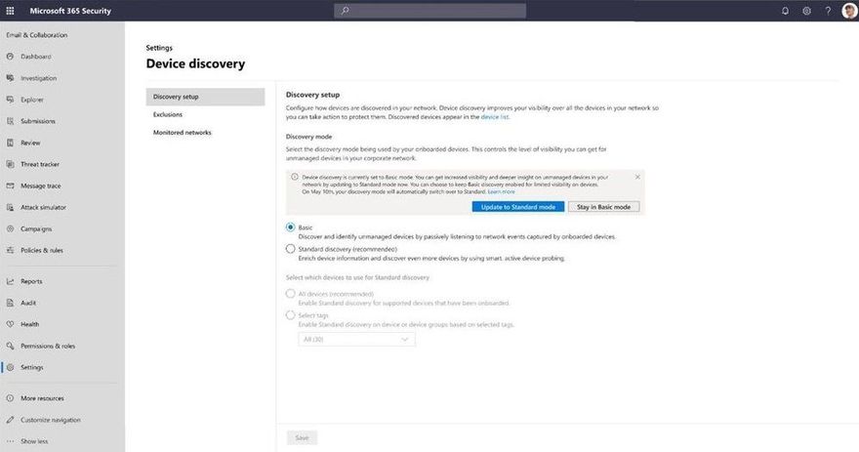Screen dimensions: 859x452
Task: Open the app launcher waffle icon
Action: tap(10, 11)
